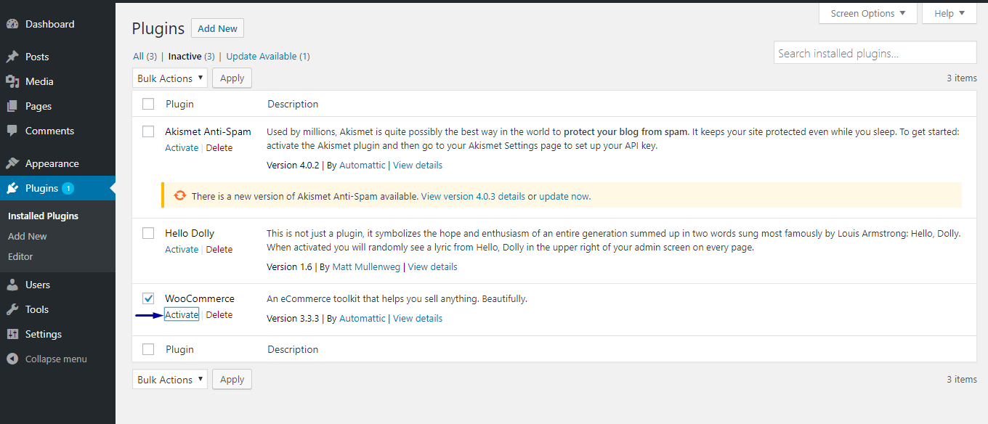Click the 'Version 3.3.3' WooCommerce text
Screen dimensions: 988x424
293,318
